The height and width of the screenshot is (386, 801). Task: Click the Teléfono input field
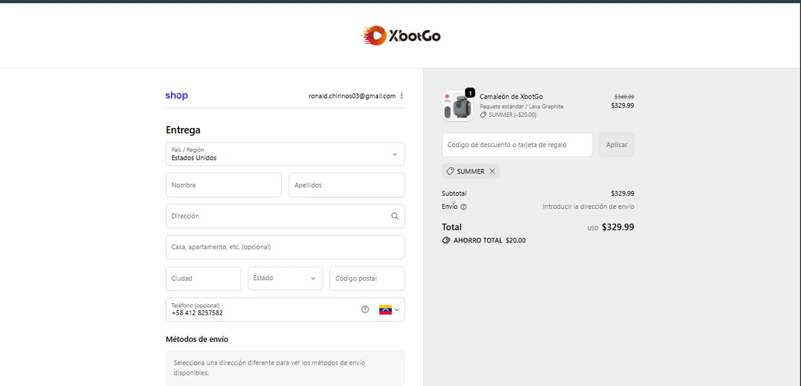click(285, 310)
